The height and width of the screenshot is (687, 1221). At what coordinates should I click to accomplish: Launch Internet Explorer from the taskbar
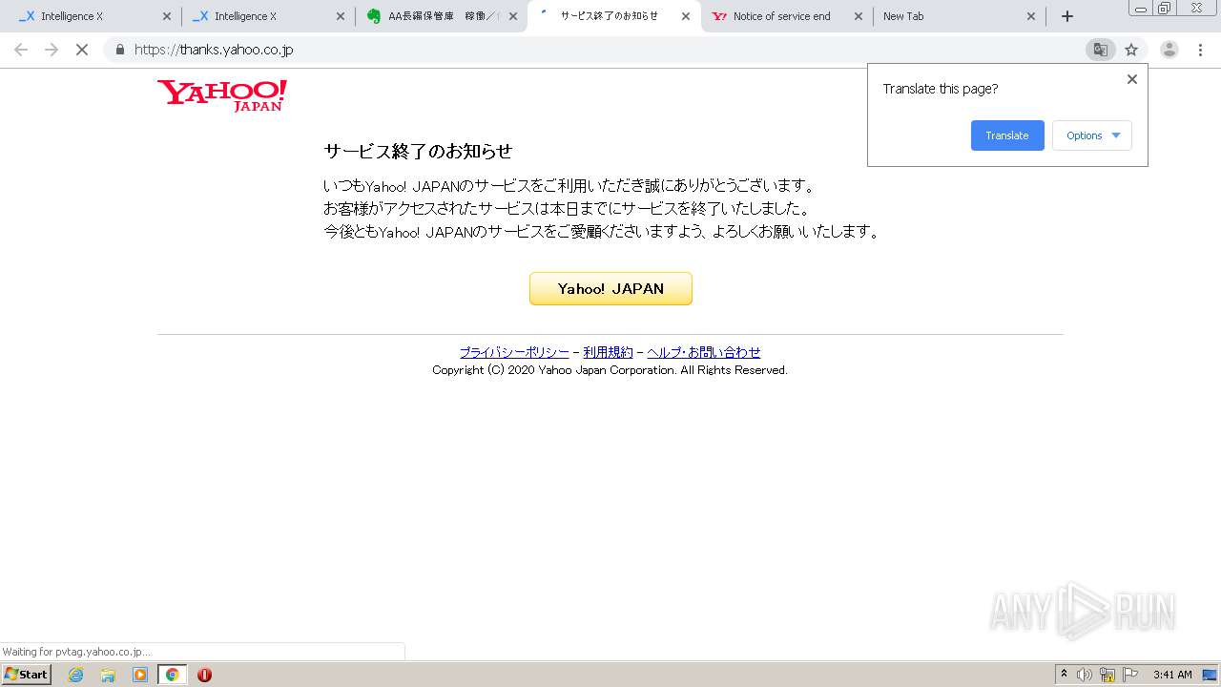click(76, 675)
